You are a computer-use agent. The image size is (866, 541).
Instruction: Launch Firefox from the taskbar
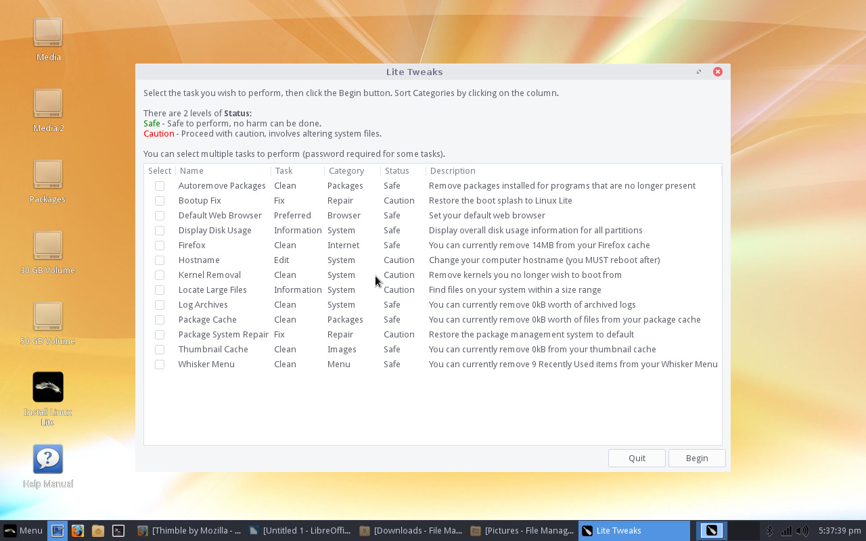click(x=76, y=530)
